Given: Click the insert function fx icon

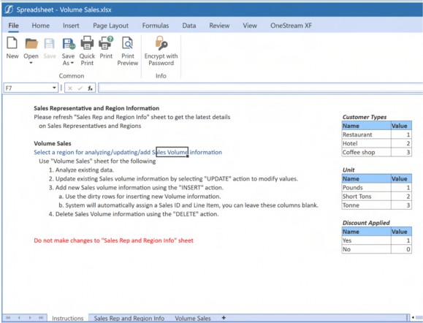Looking at the screenshot, I should click(90, 88).
